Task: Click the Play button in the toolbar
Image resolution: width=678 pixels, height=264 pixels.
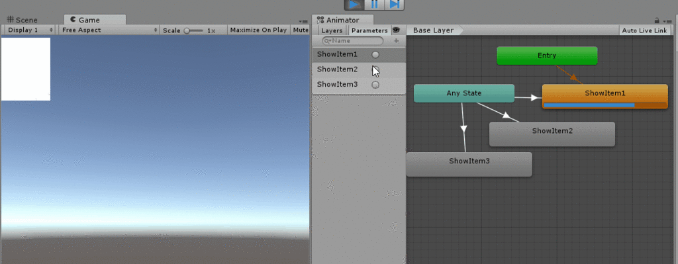Action: pos(354,5)
